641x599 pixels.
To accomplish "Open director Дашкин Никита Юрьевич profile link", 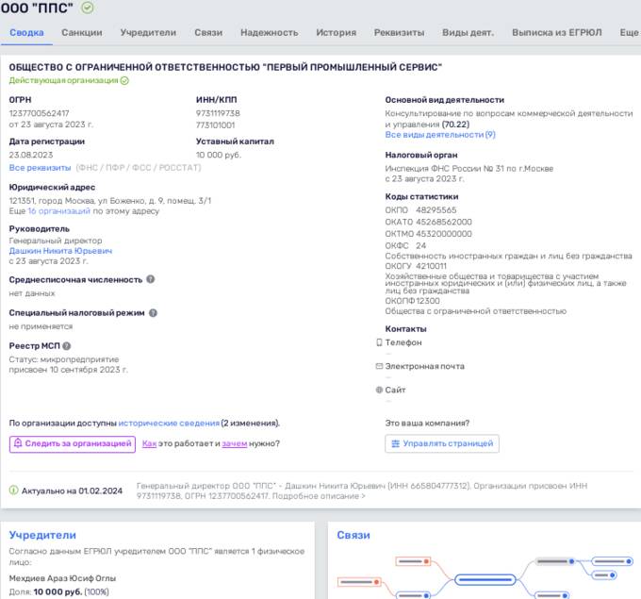I will click(60, 251).
